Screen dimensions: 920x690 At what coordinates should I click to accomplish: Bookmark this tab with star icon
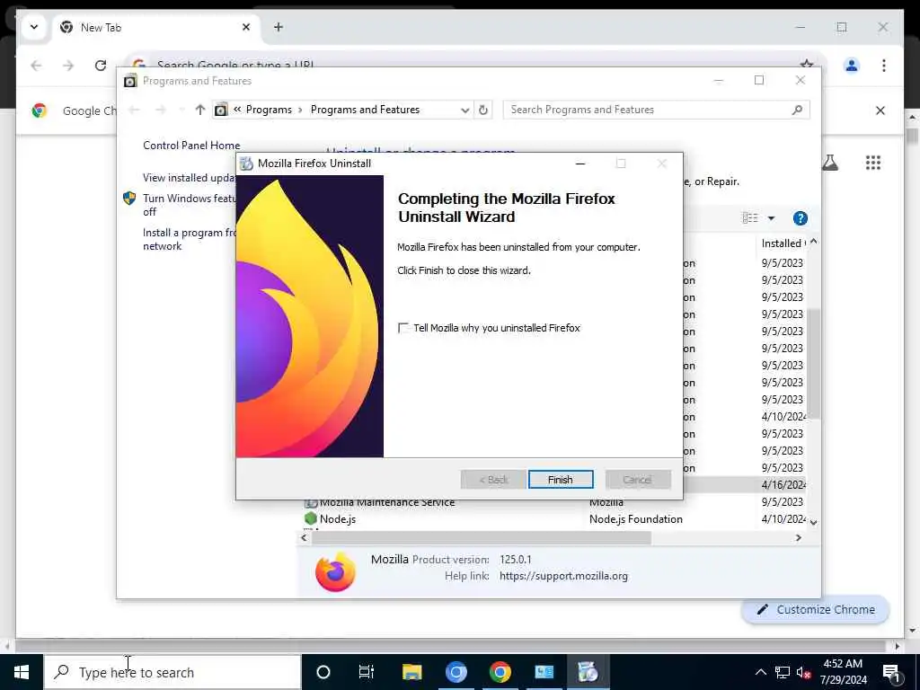[806, 64]
